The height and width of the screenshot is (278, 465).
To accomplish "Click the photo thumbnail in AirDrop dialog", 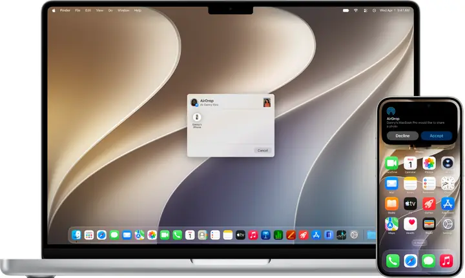I will tap(267, 103).
